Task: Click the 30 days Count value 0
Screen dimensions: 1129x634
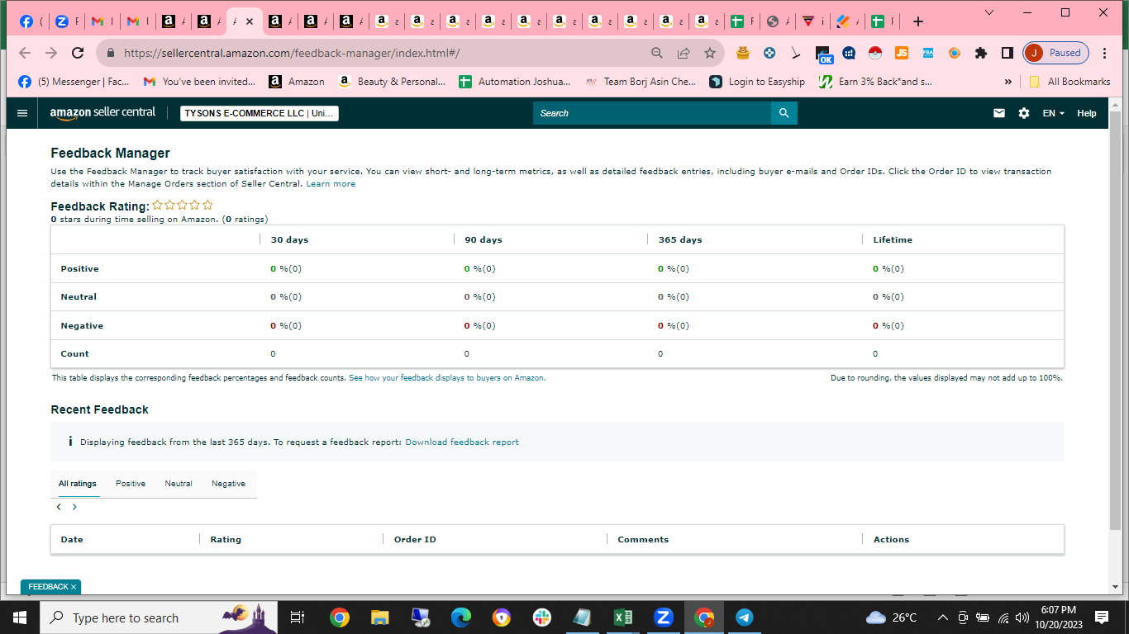Action: coord(273,353)
